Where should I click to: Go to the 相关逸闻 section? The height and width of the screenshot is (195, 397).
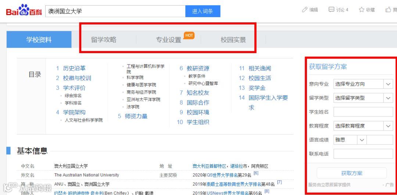coord(260,68)
